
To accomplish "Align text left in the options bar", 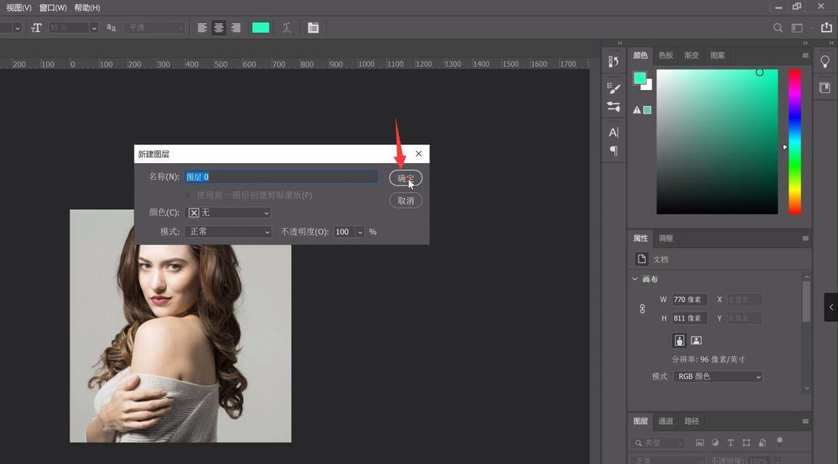I will pos(202,28).
